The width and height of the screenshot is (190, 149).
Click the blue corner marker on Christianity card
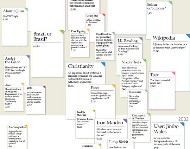pyautogui.click(x=103, y=64)
